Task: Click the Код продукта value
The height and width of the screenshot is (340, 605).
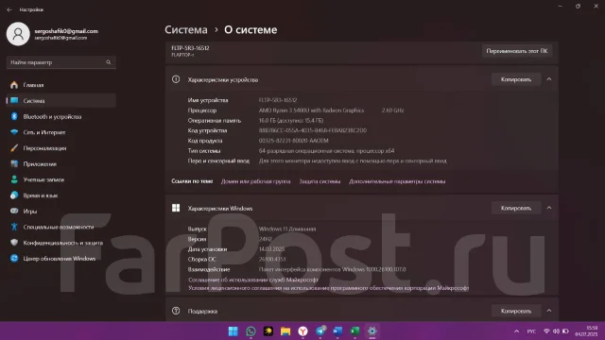Action: pyautogui.click(x=294, y=141)
